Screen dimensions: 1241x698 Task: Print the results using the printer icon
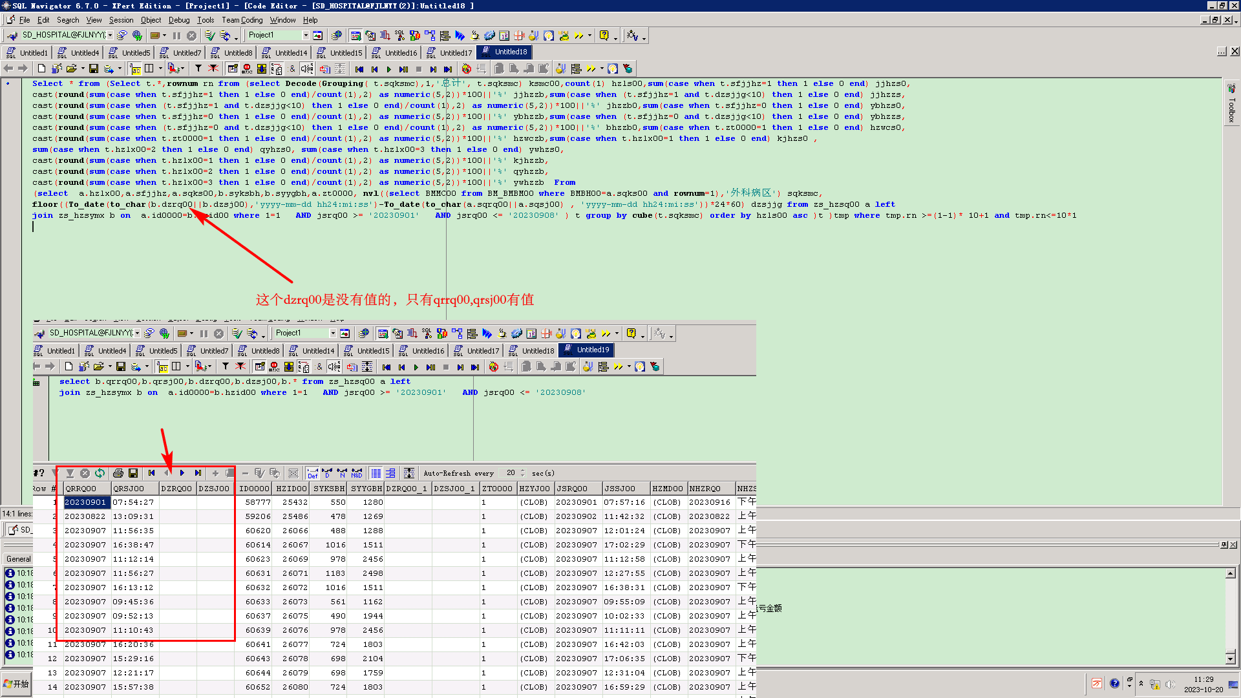118,473
